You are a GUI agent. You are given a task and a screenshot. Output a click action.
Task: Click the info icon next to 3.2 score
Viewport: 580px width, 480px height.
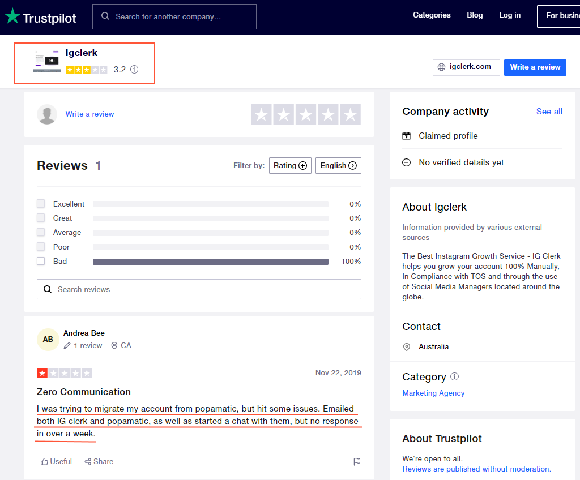134,70
